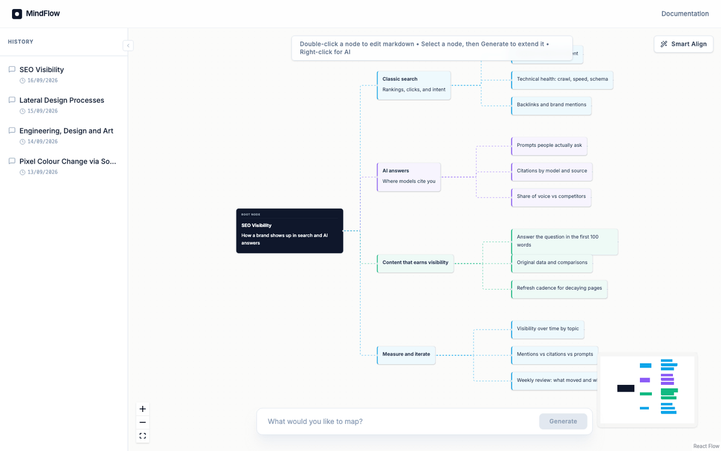Click the Generate button
The width and height of the screenshot is (721, 451).
[x=563, y=422]
